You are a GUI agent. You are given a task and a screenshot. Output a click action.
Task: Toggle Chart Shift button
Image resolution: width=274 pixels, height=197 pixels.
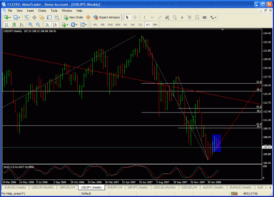click(55, 25)
